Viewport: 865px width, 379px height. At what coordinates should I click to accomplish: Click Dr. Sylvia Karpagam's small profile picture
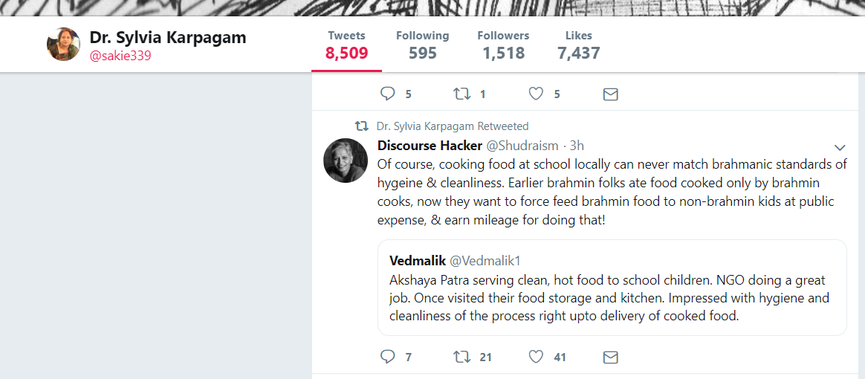[63, 45]
